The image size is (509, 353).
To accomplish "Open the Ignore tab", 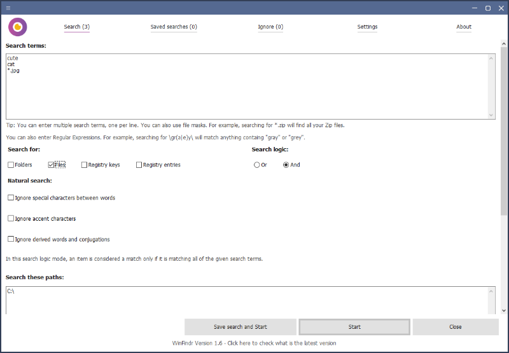I will pos(270,27).
